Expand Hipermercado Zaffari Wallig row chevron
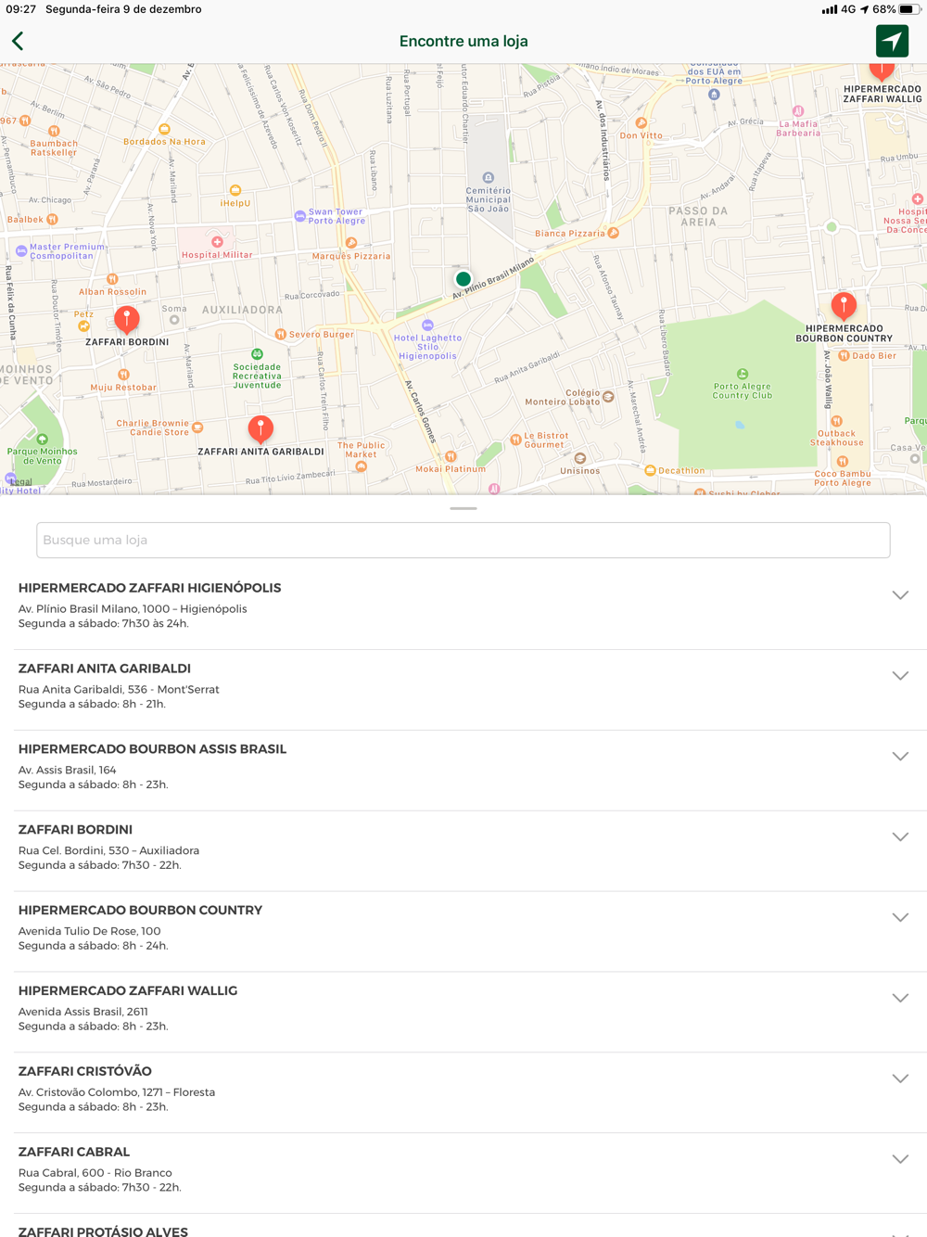Screen dimensions: 927x1237 coord(900,999)
